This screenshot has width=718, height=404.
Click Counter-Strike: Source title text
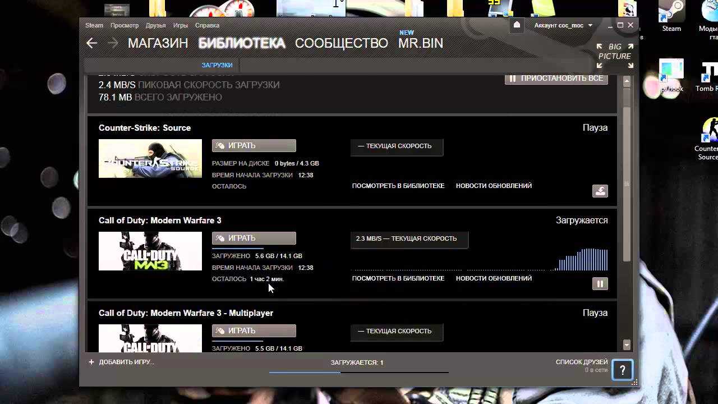[145, 128]
